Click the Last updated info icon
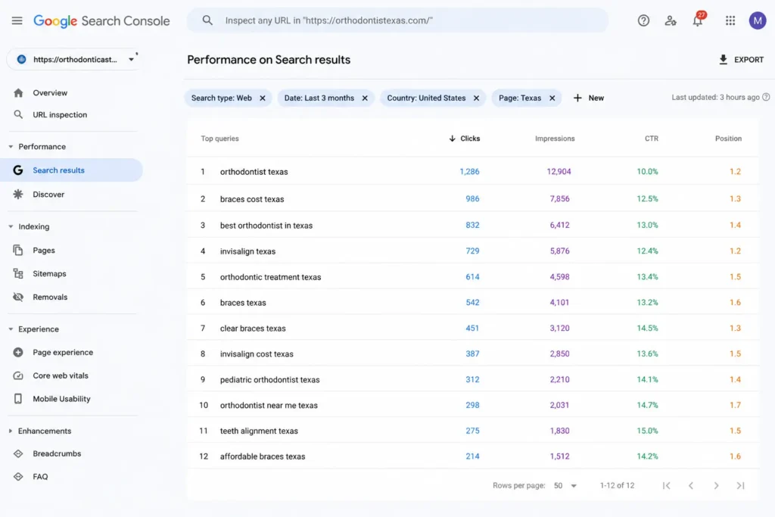775x517 pixels. tap(766, 97)
